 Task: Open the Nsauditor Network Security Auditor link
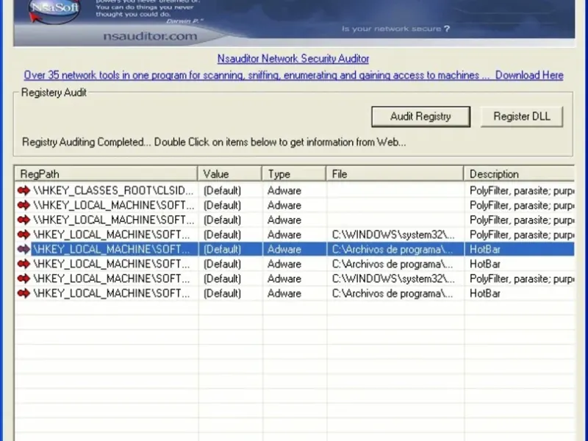(293, 58)
